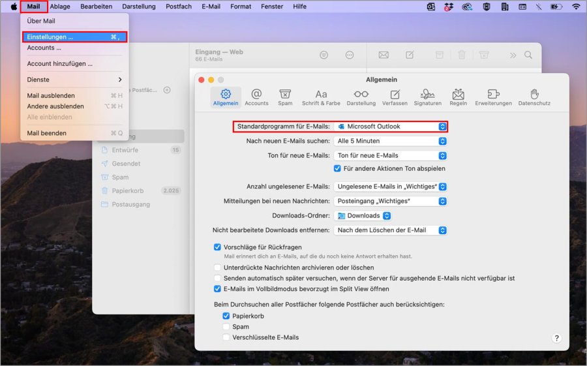
Task: Open the Mail menu in menu bar
Action: point(34,7)
